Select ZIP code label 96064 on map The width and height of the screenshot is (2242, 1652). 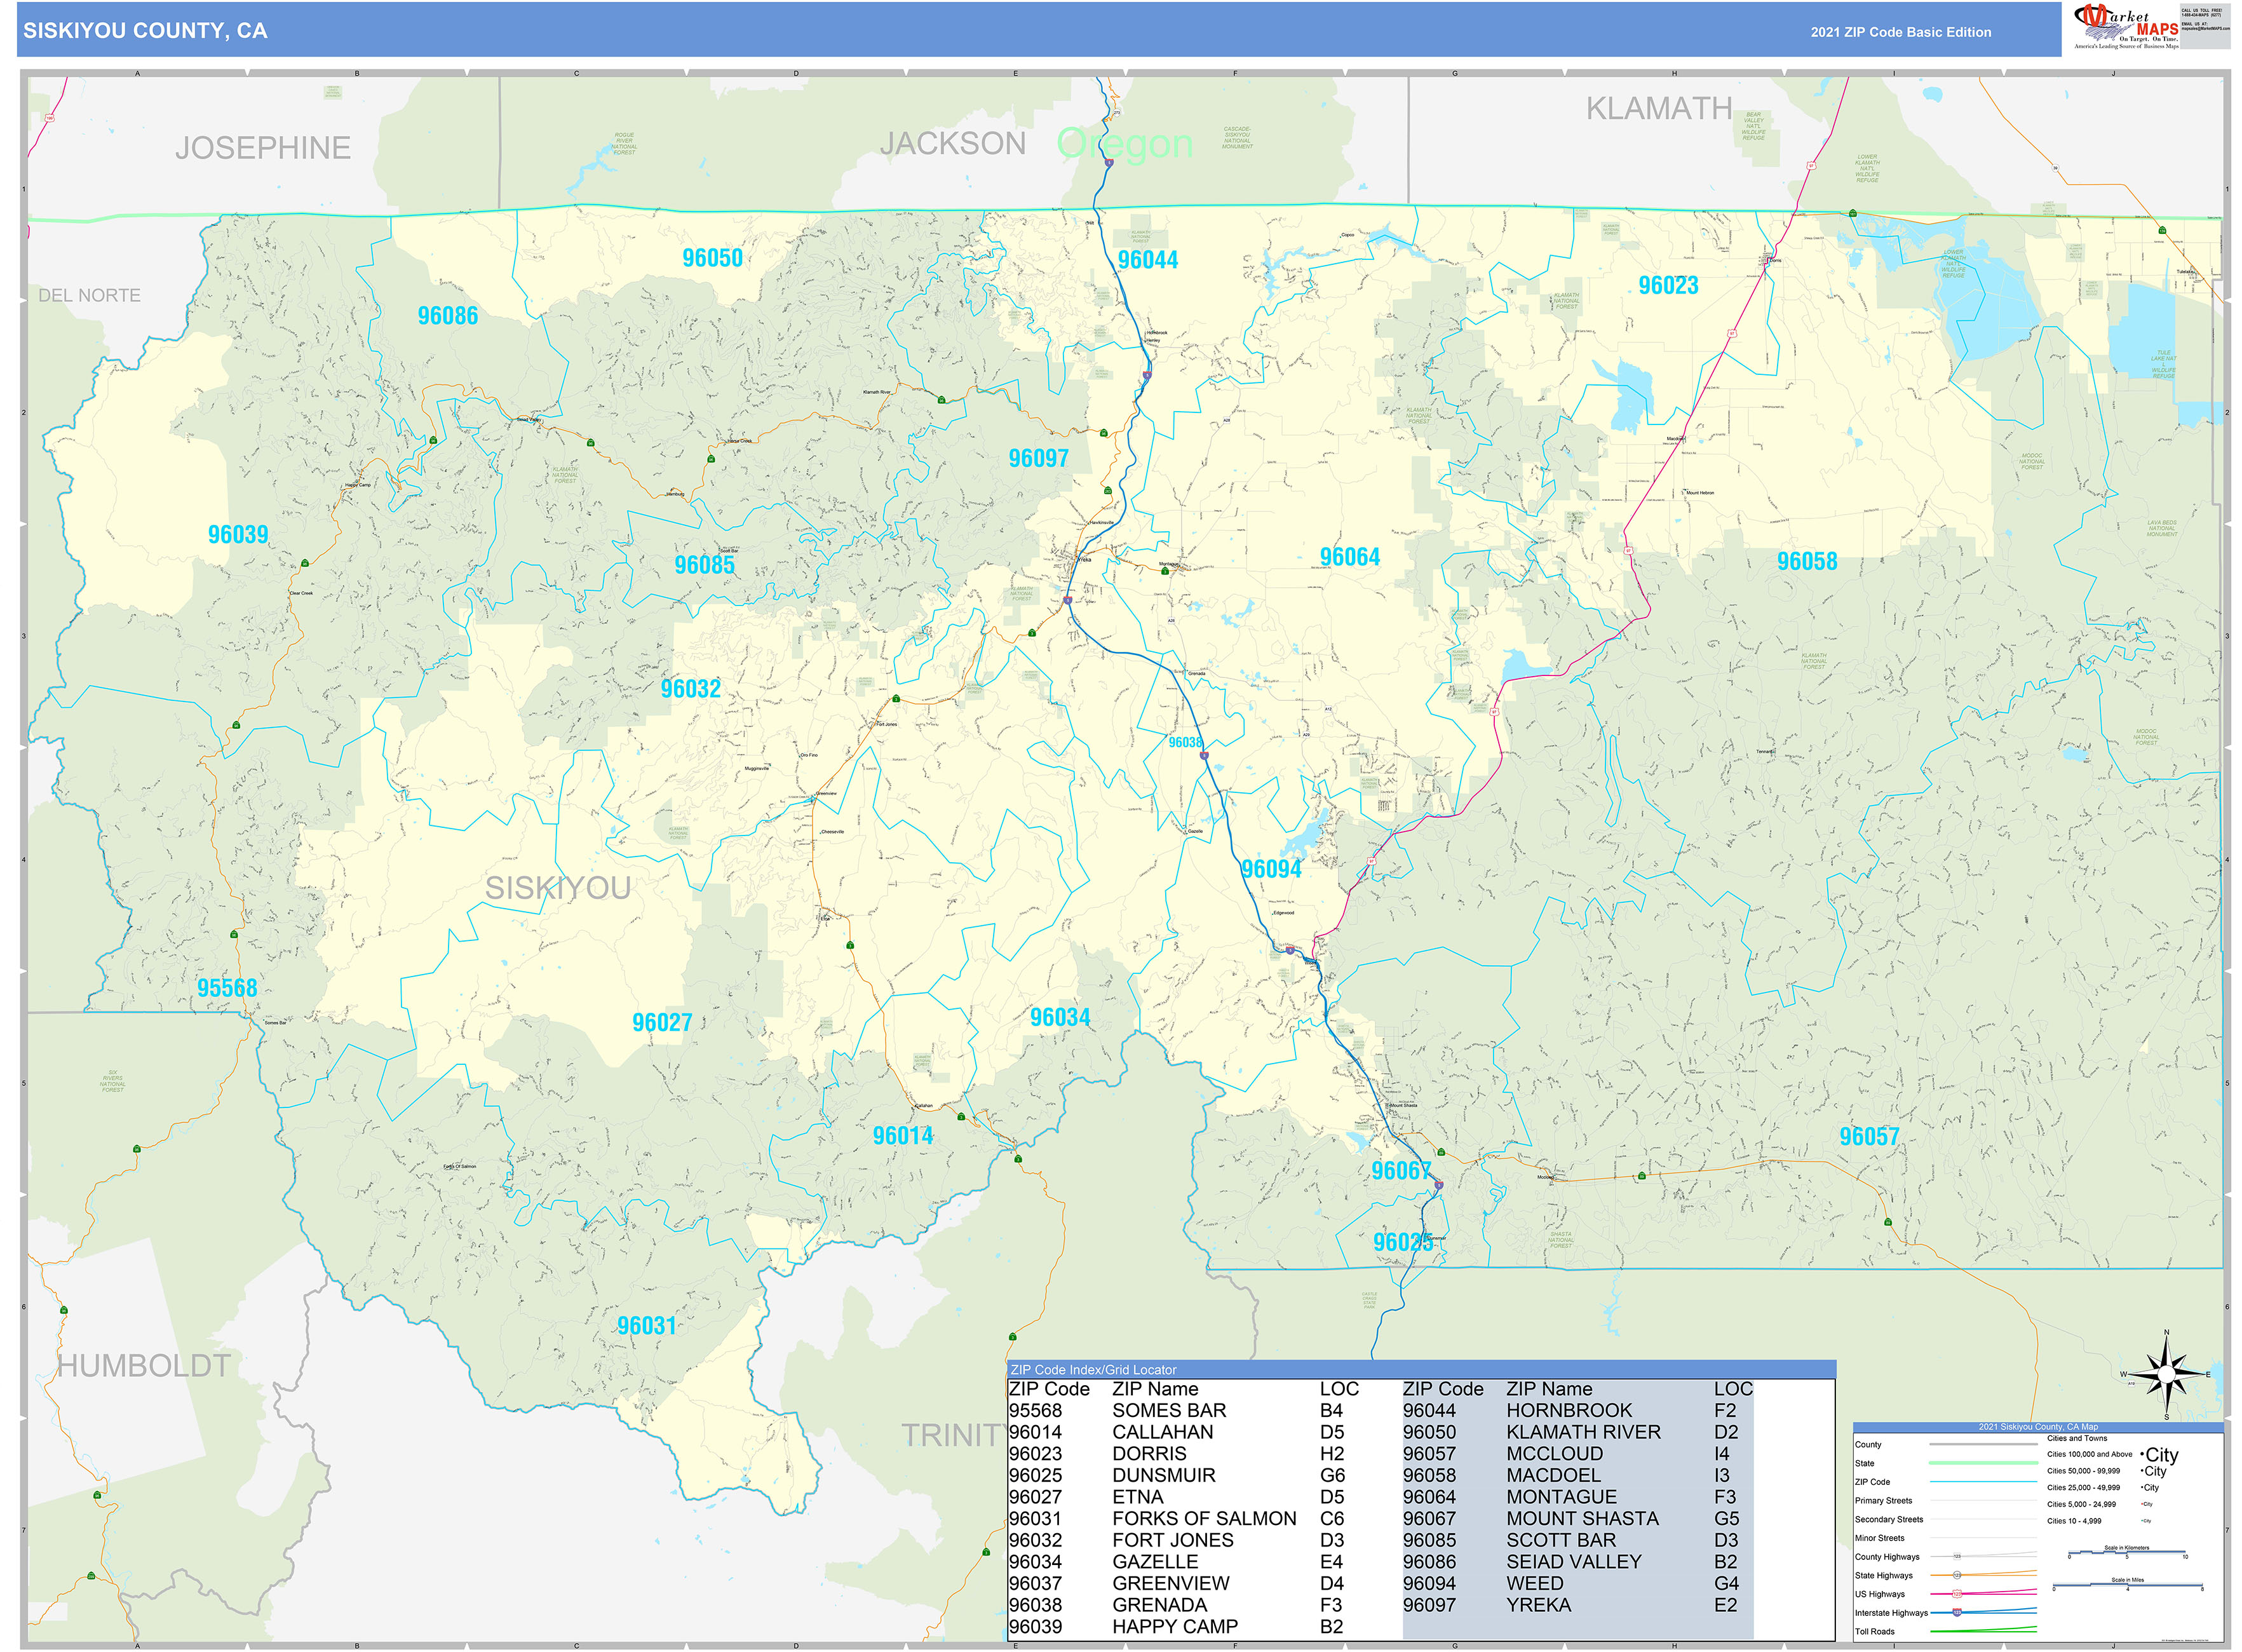1349,557
